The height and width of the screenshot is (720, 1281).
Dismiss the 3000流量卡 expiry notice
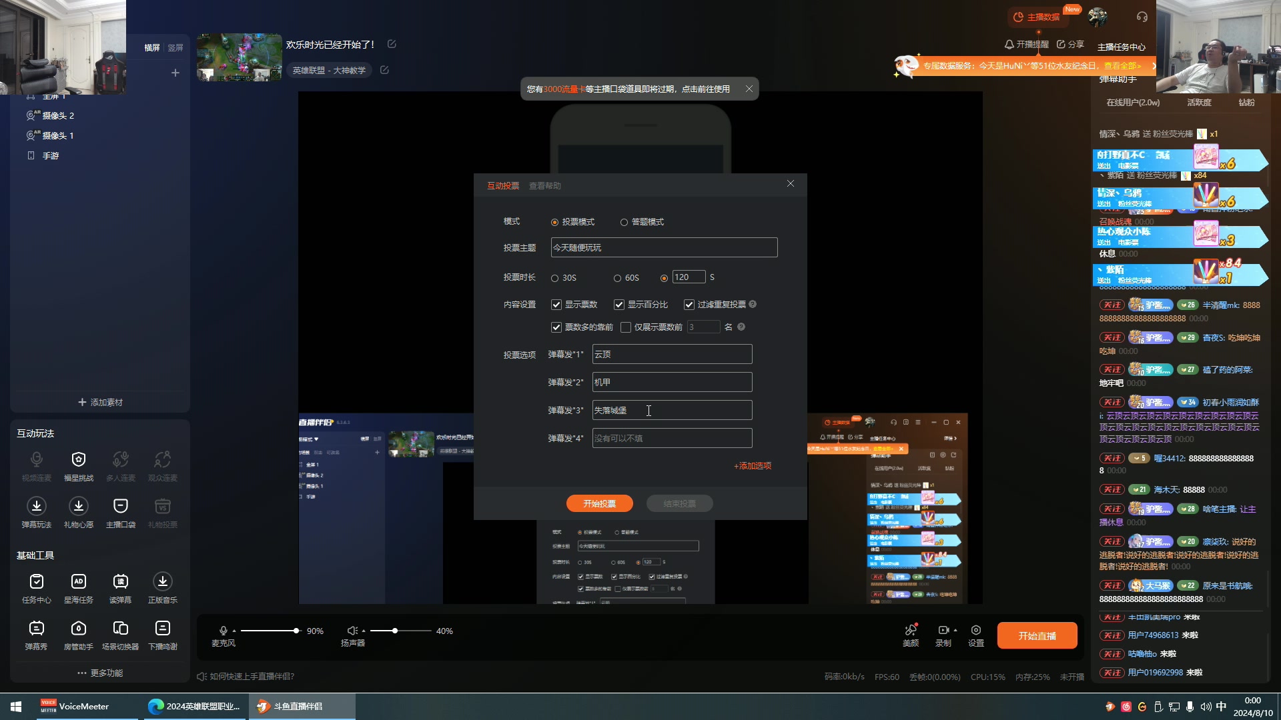tap(749, 89)
